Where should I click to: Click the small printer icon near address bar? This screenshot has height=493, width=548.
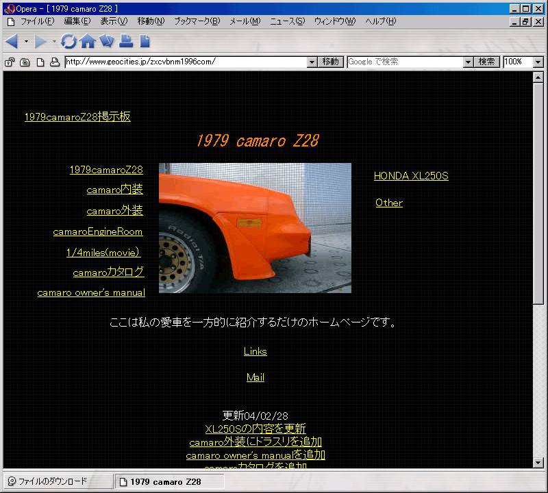pyautogui.click(x=55, y=62)
